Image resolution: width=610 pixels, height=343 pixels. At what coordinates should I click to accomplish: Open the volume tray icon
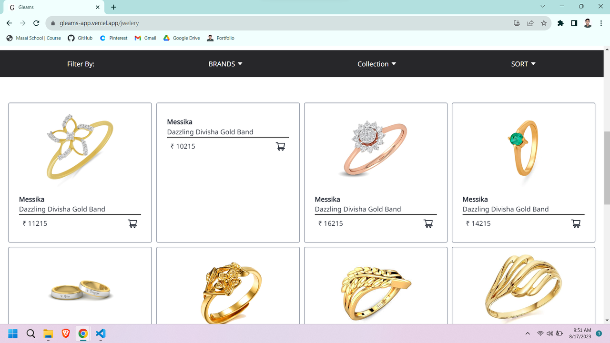pyautogui.click(x=550, y=333)
